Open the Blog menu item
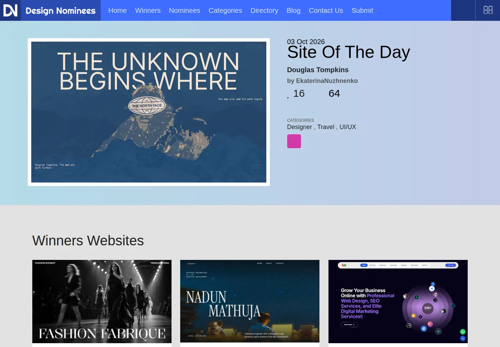 pos(293,10)
